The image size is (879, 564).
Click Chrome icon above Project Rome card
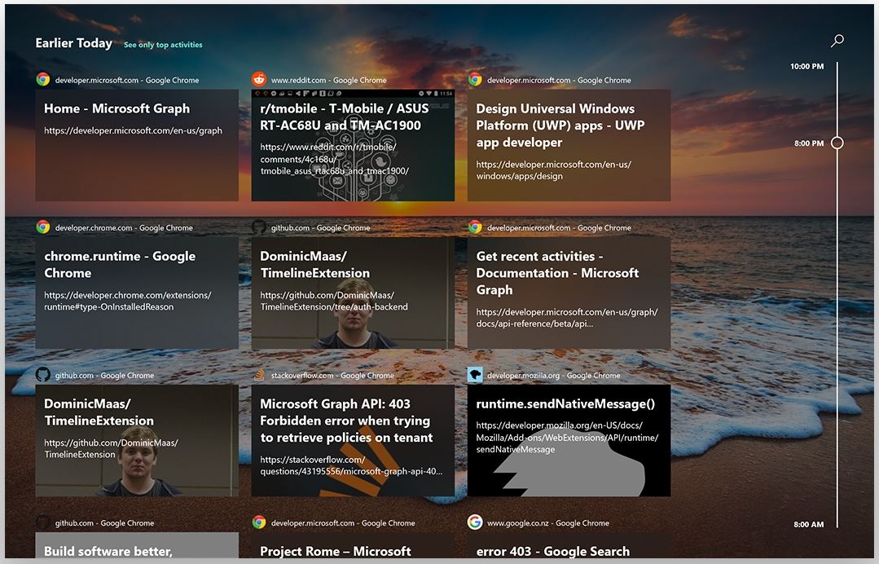(x=258, y=522)
